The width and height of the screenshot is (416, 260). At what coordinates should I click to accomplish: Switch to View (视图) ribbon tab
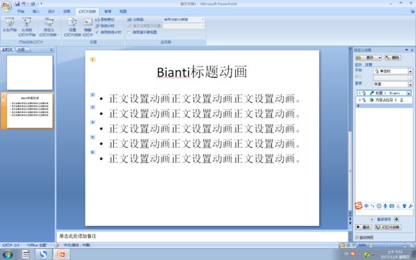tap(123, 11)
